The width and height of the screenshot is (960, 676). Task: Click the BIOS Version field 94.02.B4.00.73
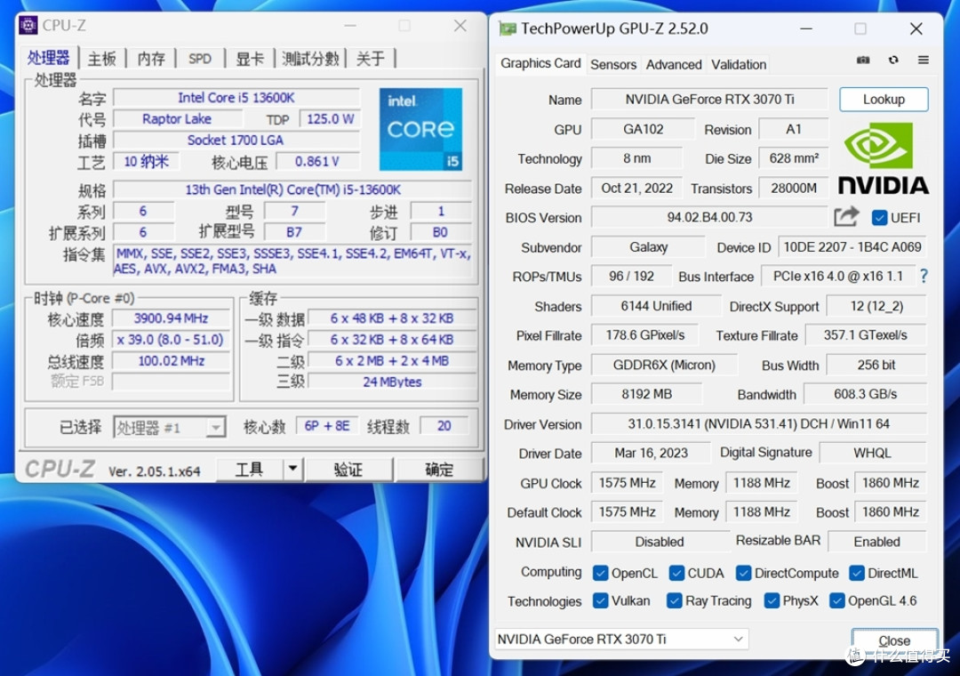tap(709, 218)
